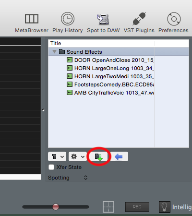
Task: Open the Spotting popup menu
Action: [68, 178]
